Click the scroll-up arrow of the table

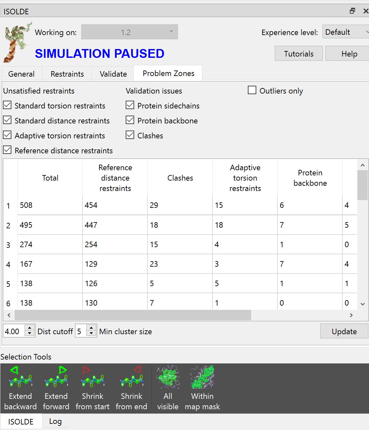point(363,165)
